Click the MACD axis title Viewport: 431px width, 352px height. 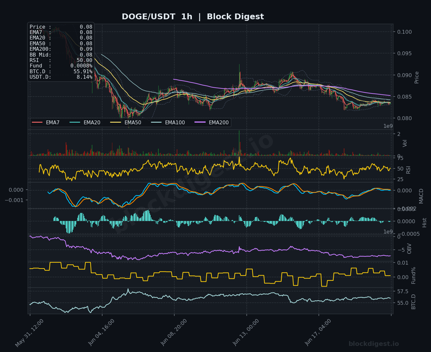click(x=421, y=196)
